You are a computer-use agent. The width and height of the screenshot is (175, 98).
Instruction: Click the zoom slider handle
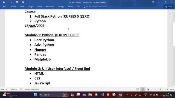(x=160, y=89)
